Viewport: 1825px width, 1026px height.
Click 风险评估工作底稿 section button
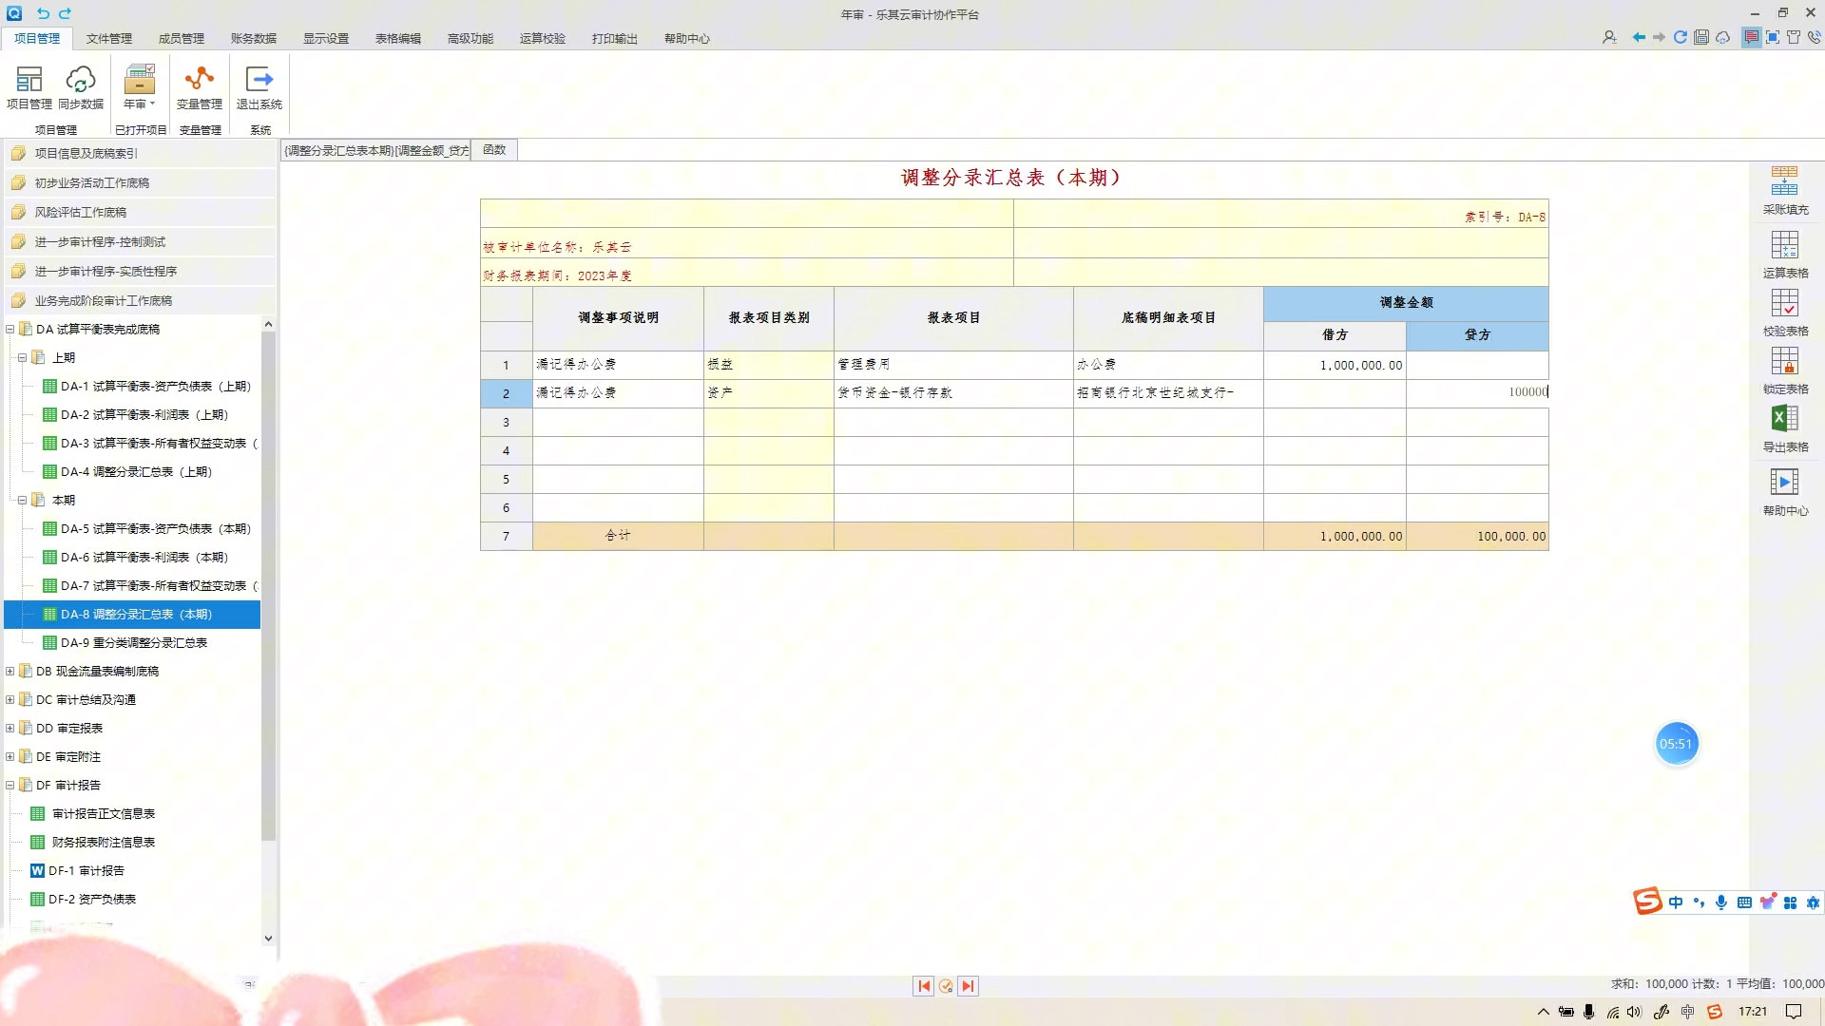coord(81,213)
